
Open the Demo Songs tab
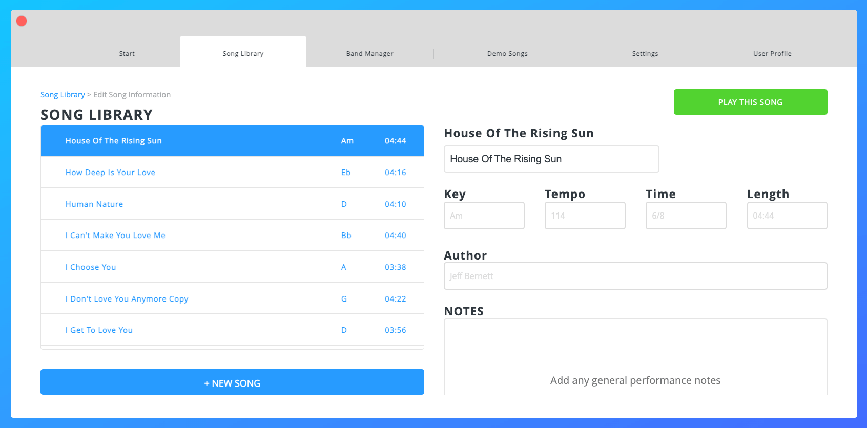(x=507, y=54)
